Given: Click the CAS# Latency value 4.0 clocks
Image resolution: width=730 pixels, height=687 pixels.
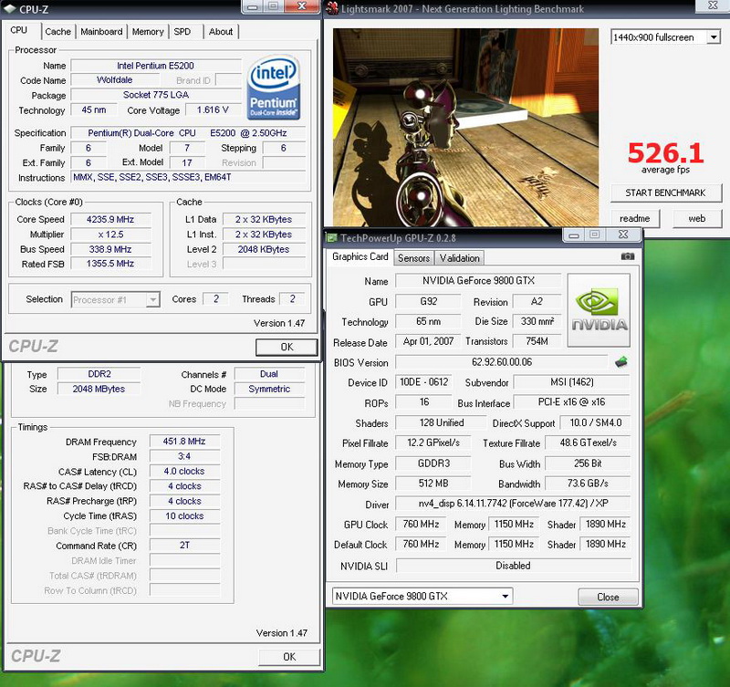Looking at the screenshot, I should tap(184, 471).
